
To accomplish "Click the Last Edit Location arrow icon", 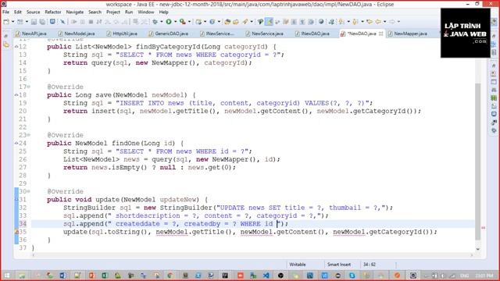I will [370, 22].
